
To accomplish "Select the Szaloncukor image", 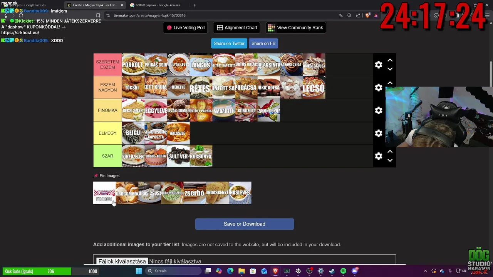I will [x=269, y=110].
